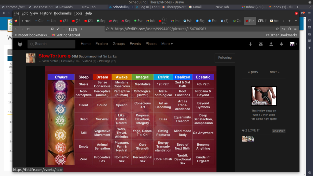Open the Other Bookmarks folder
The image size is (313, 176).
[x=282, y=35]
